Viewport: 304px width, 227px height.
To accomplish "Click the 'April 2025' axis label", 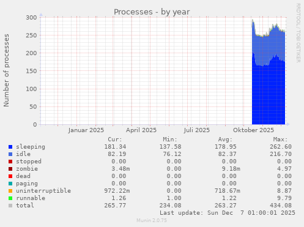I will [x=141, y=130].
